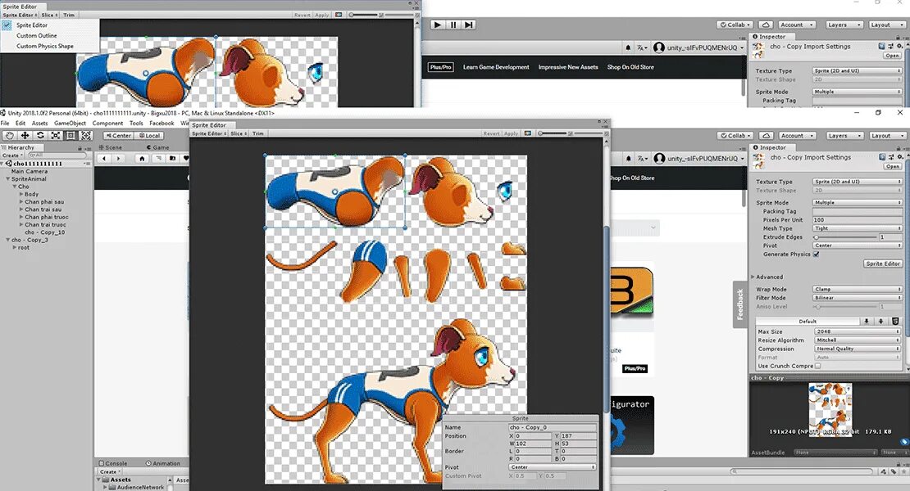The height and width of the screenshot is (491, 910).
Task: Open the Mesh Type dropdown
Action: coord(858,228)
